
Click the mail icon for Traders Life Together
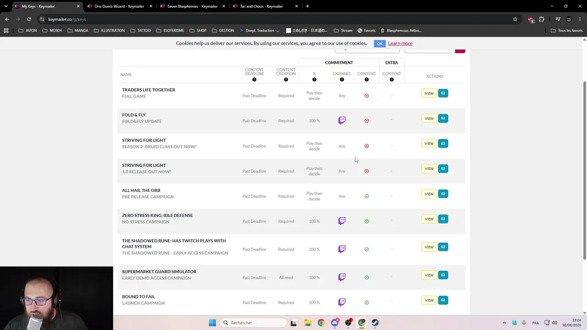[x=443, y=93]
